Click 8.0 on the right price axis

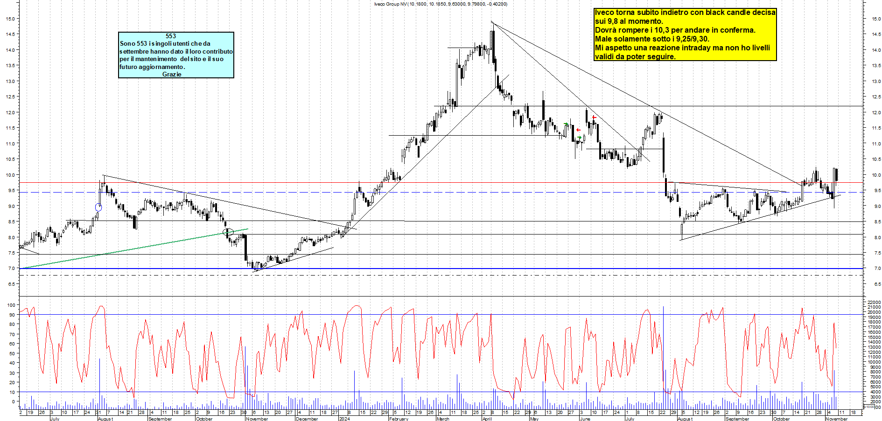[877, 237]
